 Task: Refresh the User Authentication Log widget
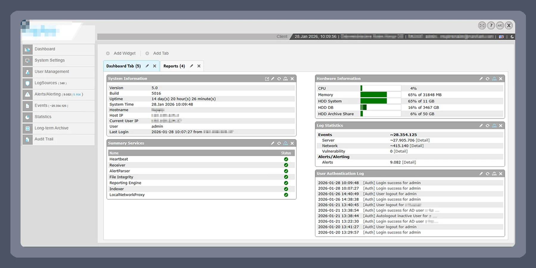[x=487, y=174]
